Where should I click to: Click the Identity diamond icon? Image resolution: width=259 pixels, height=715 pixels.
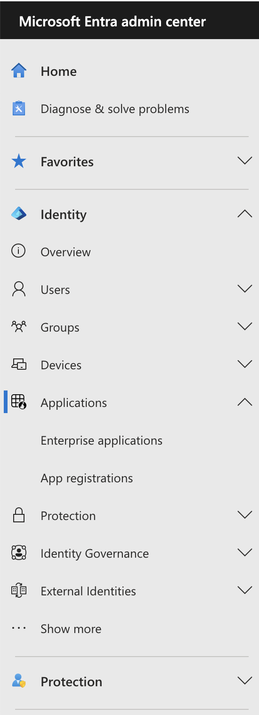point(19,214)
